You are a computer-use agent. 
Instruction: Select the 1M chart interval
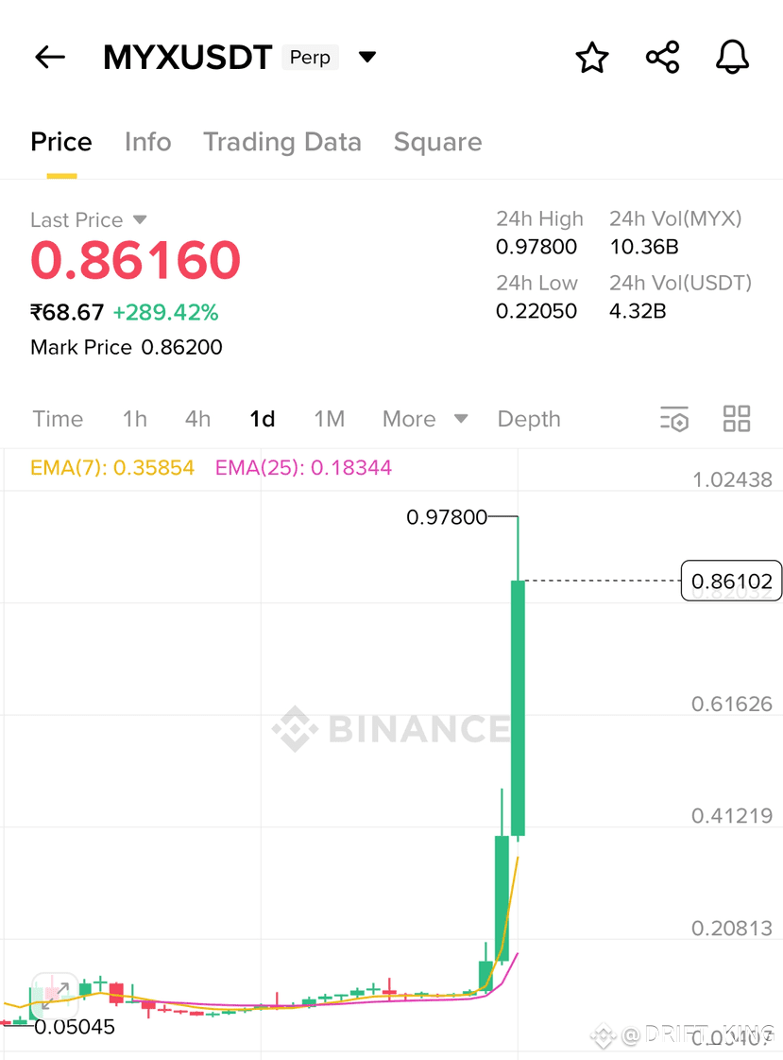[330, 419]
